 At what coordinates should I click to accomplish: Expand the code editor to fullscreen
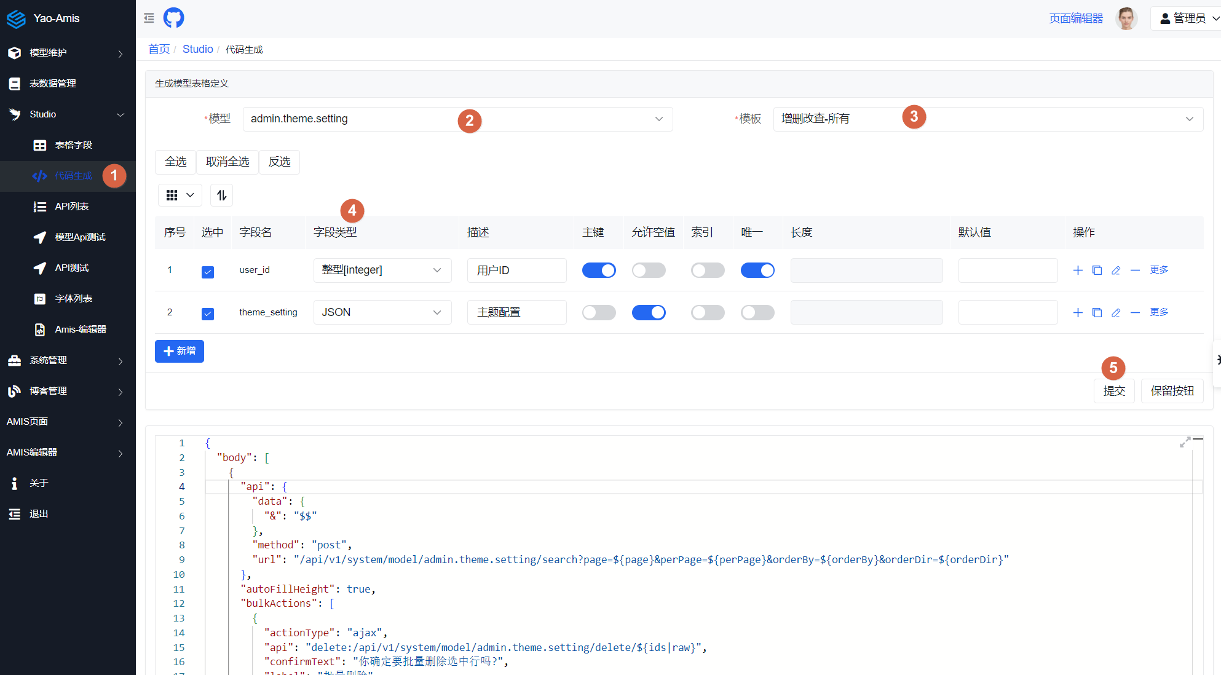coord(1185,442)
